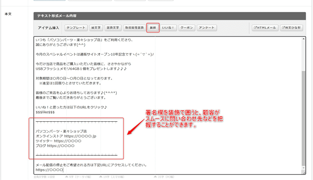
Task: Insert an いいね！ link item
Action: click(168, 28)
